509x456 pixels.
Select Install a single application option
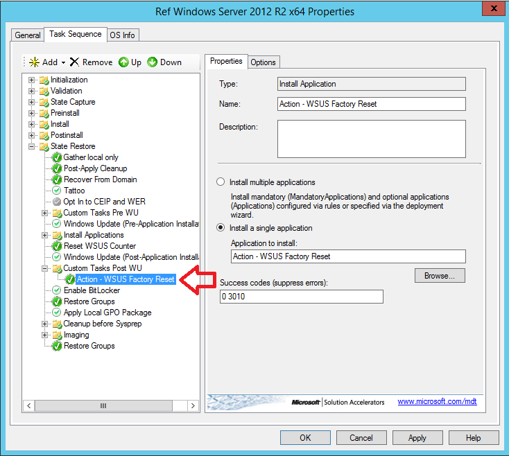pos(221,228)
